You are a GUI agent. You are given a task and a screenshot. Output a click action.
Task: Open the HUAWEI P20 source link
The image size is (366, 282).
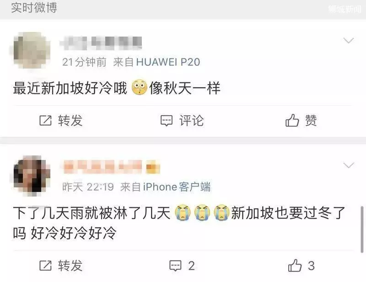[x=168, y=62]
